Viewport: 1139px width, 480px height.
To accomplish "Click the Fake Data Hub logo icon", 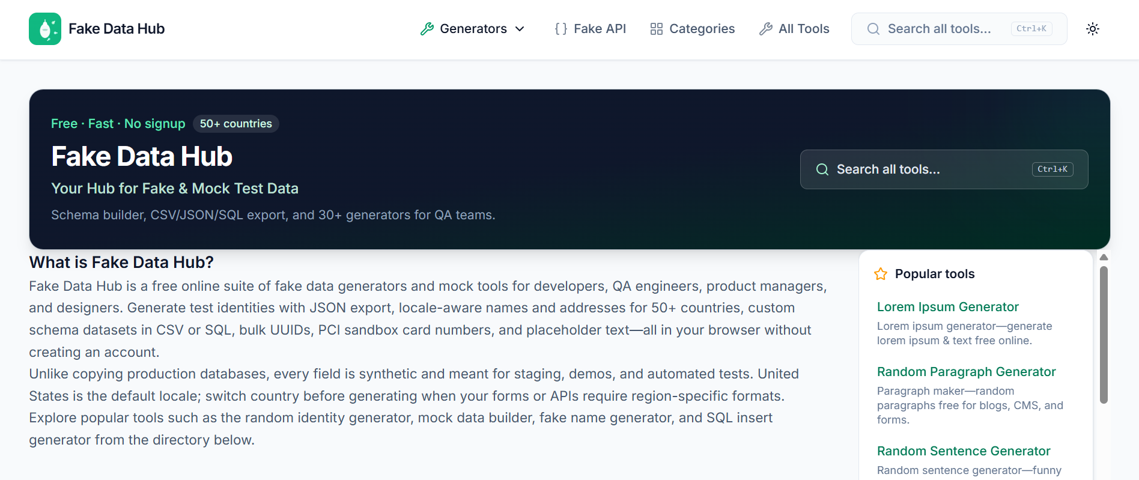I will 45,29.
